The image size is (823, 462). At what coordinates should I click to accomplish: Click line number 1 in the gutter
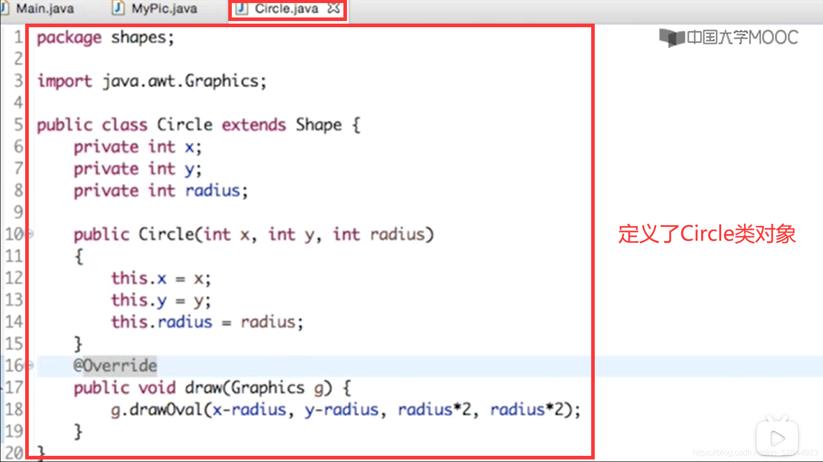18,37
